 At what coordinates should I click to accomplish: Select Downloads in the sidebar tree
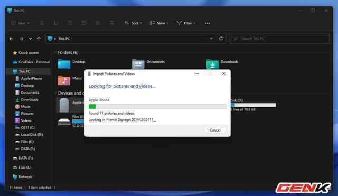click(x=27, y=100)
